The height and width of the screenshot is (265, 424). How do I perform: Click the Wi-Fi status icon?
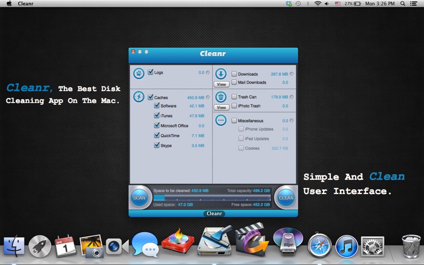tap(317, 4)
